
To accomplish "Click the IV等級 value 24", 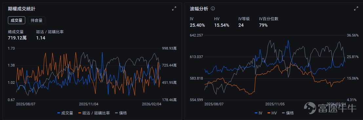I will point(241,25).
